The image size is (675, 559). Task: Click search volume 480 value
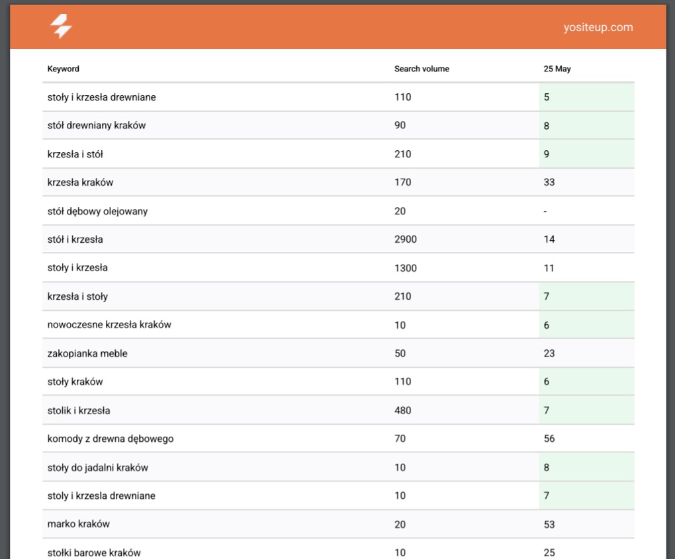coord(402,411)
